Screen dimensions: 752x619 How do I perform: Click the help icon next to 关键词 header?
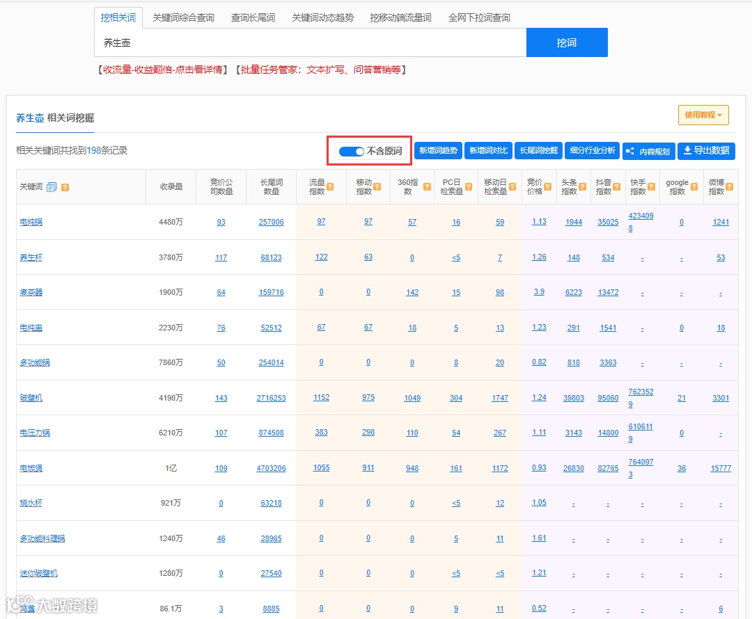tap(65, 187)
